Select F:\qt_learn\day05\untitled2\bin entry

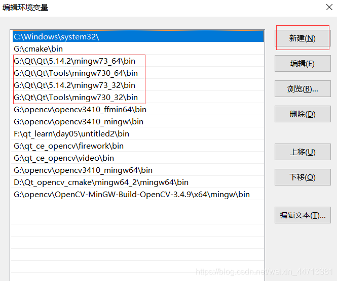(x=137, y=133)
